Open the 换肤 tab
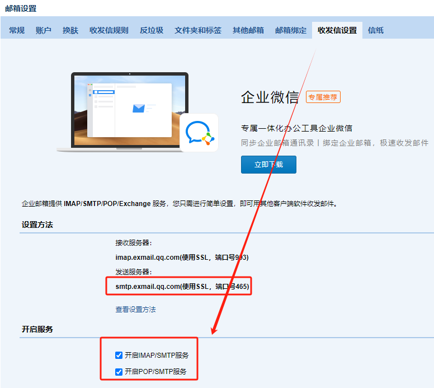The width and height of the screenshot is (434, 388). click(x=70, y=30)
